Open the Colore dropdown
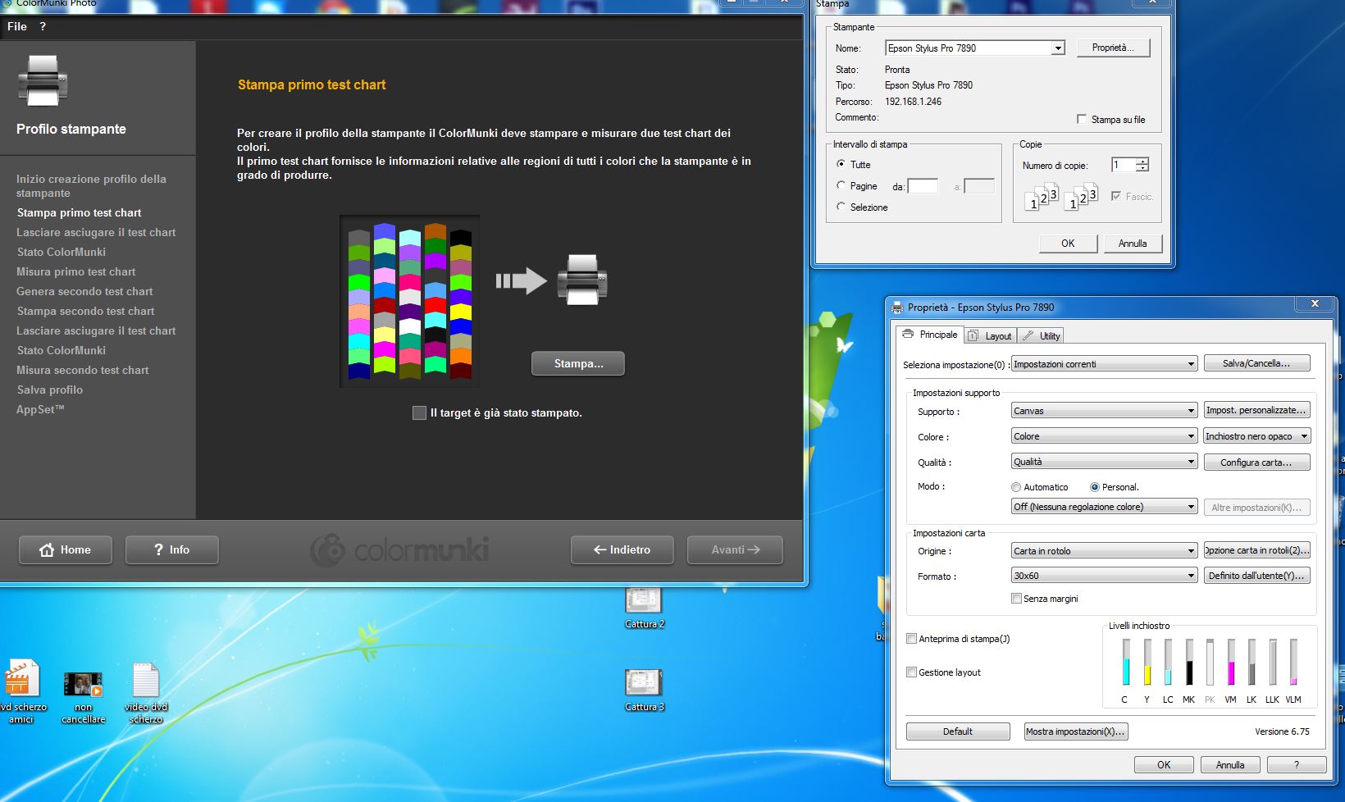Viewport: 1345px width, 802px height. pos(1104,436)
